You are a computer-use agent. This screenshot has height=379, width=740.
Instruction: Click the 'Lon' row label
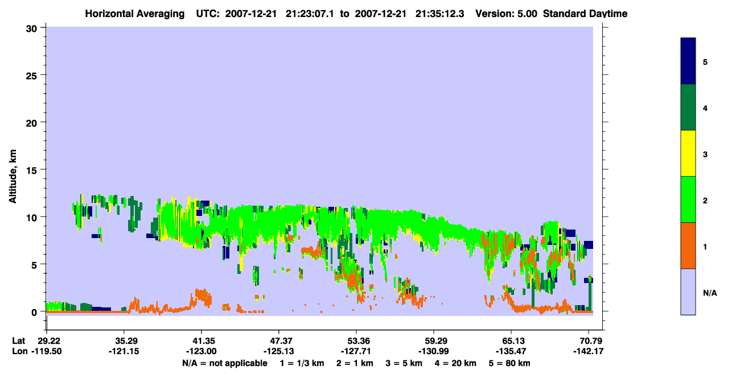19,351
